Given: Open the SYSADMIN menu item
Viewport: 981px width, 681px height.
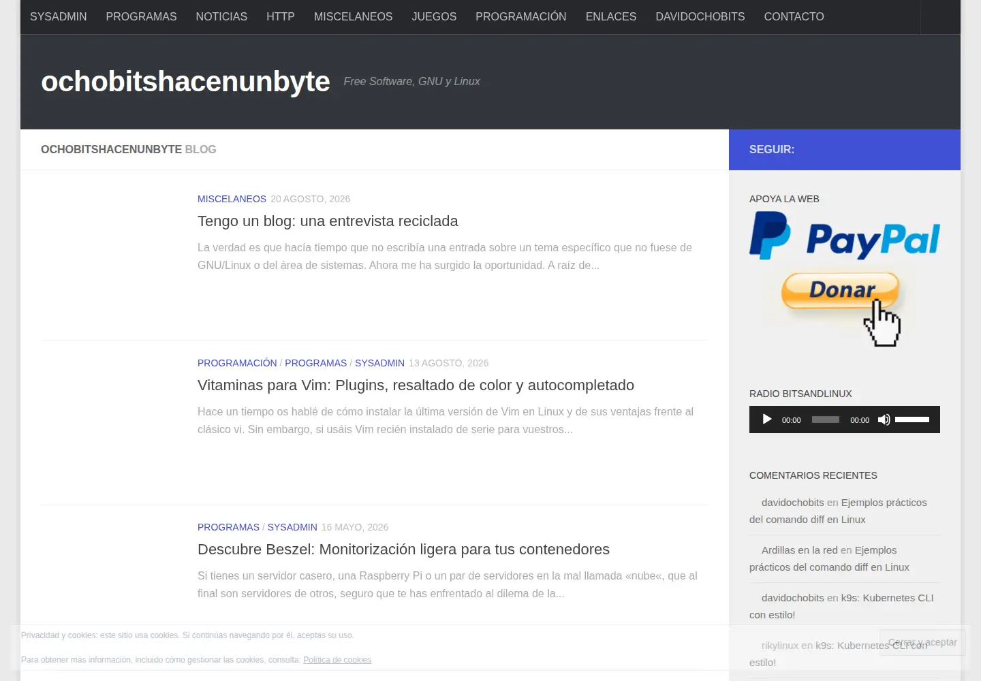Looking at the screenshot, I should click(x=59, y=16).
